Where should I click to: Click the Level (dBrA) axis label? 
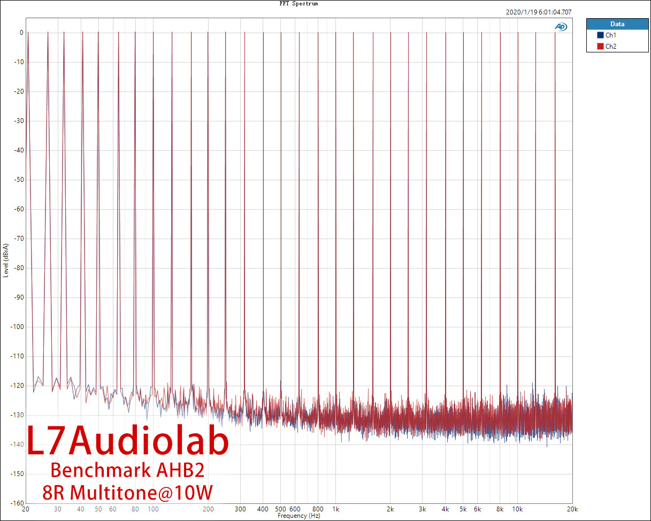click(x=5, y=260)
